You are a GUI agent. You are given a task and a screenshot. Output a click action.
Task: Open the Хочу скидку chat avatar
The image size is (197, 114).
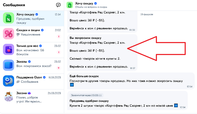pos(8,18)
